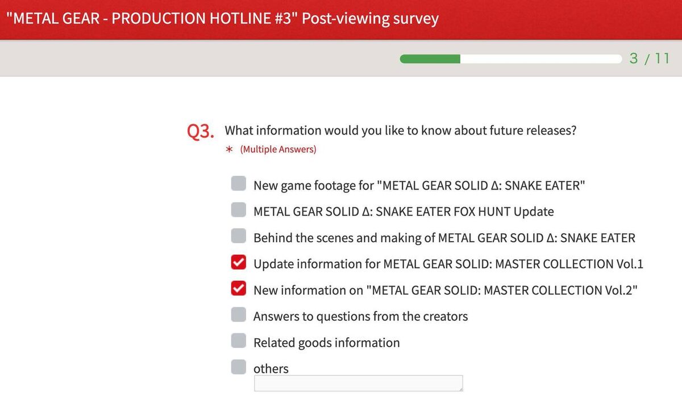Check the Related goods information box

point(239,341)
